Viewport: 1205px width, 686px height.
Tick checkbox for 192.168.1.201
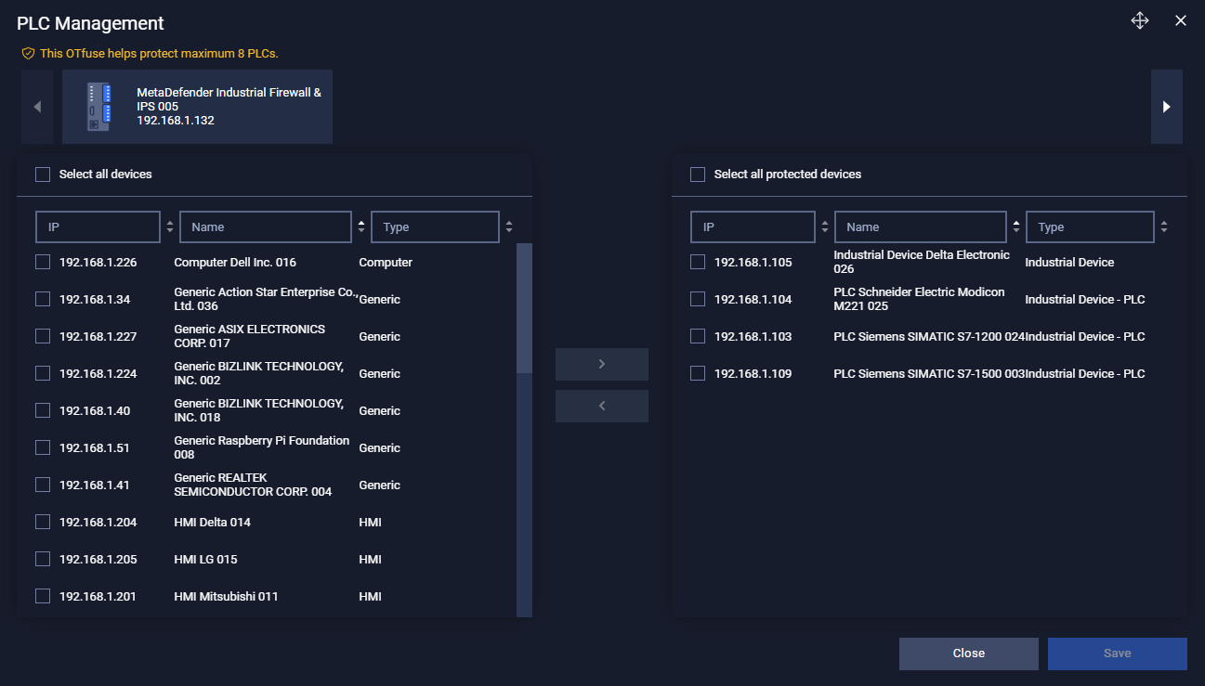tap(43, 596)
